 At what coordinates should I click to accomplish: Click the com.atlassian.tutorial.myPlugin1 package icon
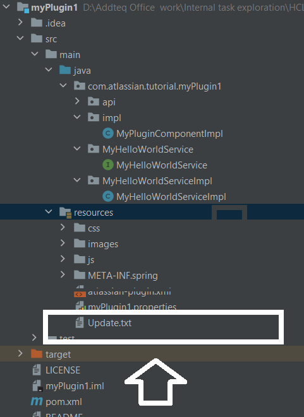80,86
